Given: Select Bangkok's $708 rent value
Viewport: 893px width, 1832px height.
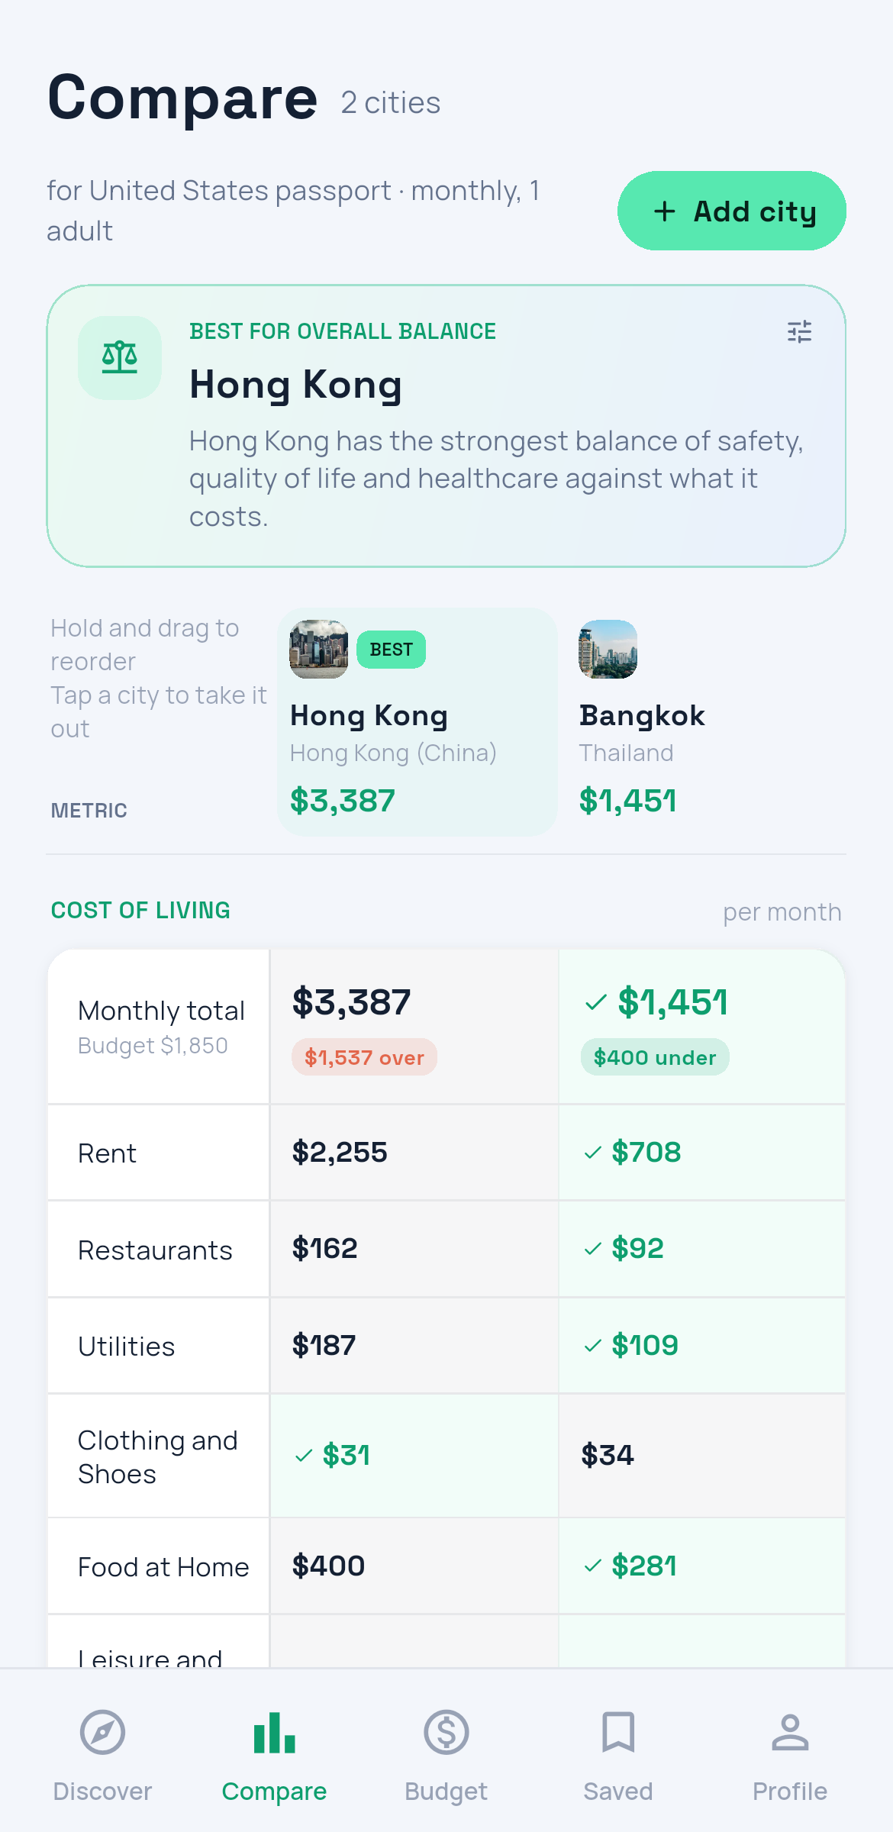Looking at the screenshot, I should 646,1152.
